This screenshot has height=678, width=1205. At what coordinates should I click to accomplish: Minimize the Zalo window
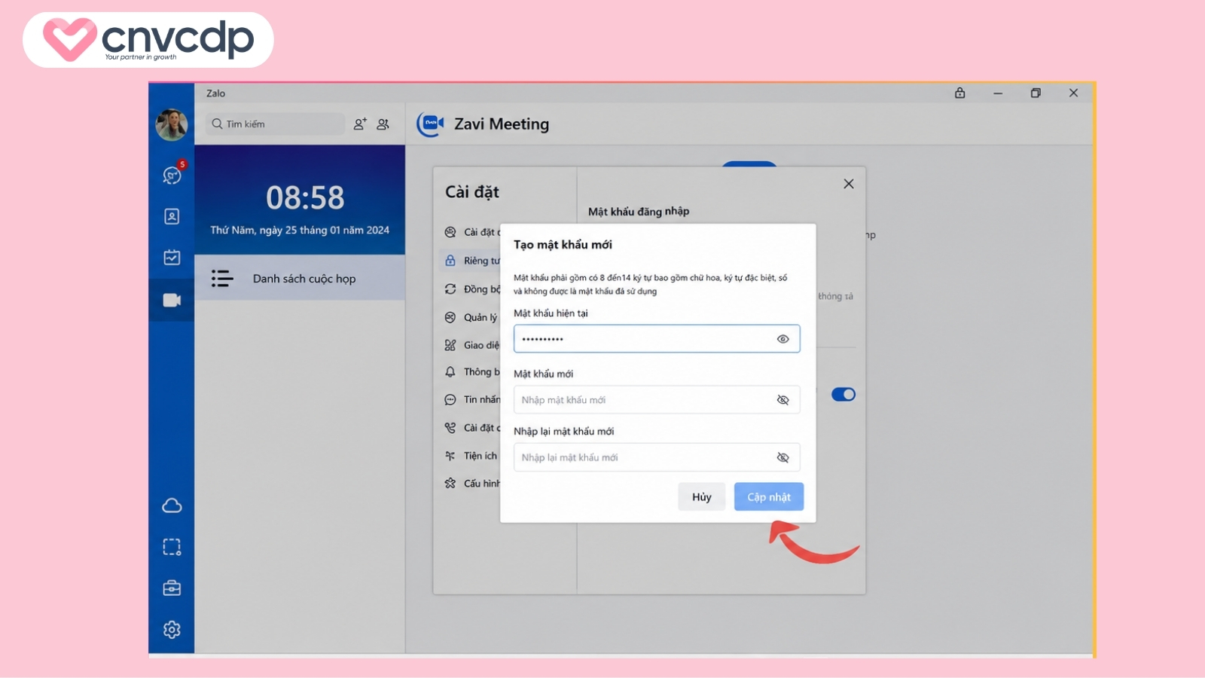point(998,93)
